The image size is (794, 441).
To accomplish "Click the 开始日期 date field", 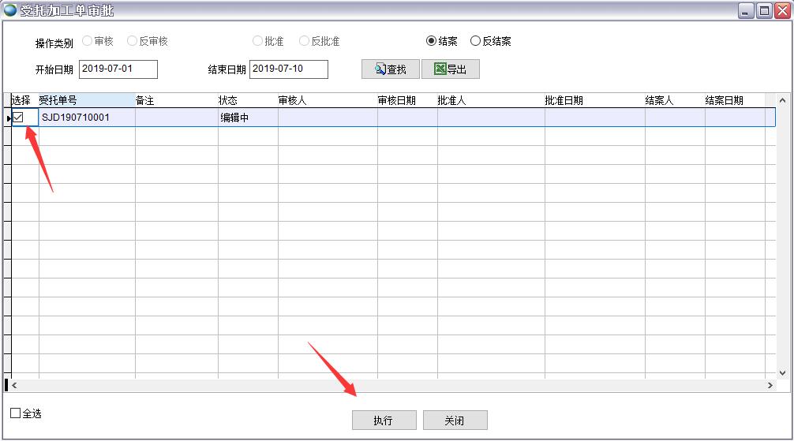I will tap(118, 69).
